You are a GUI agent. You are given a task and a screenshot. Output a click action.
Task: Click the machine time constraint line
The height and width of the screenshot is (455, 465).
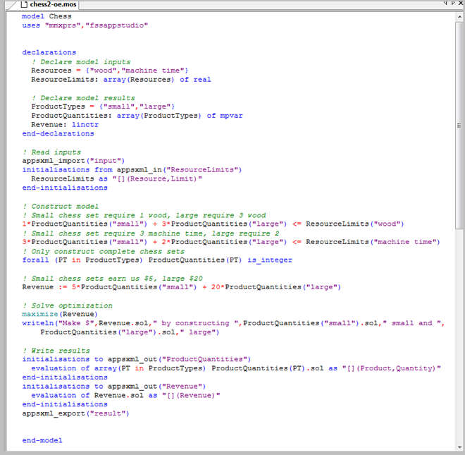(230, 242)
